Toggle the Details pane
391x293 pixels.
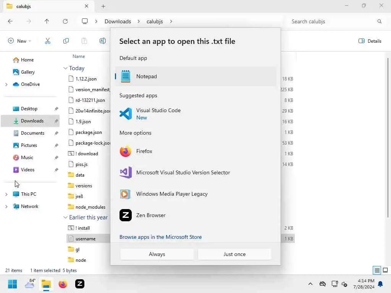coord(370,41)
